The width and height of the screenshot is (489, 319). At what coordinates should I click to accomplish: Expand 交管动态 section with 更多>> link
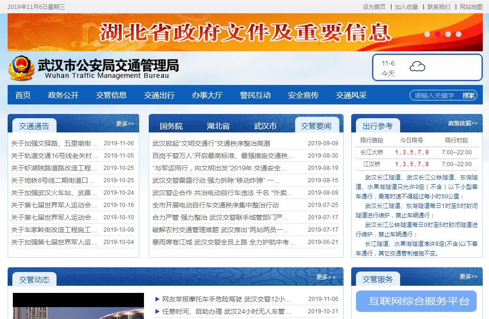tap(326, 277)
